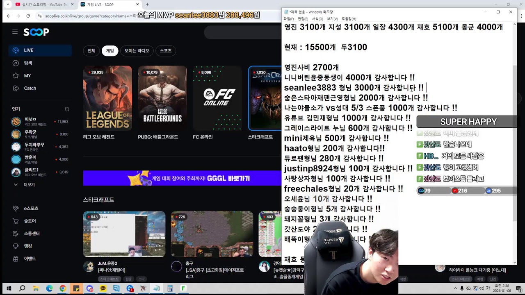This screenshot has width=525, height=295.
Task: Click the 스타크래프트 tag under JuM.윤중2
Action: click(x=109, y=279)
